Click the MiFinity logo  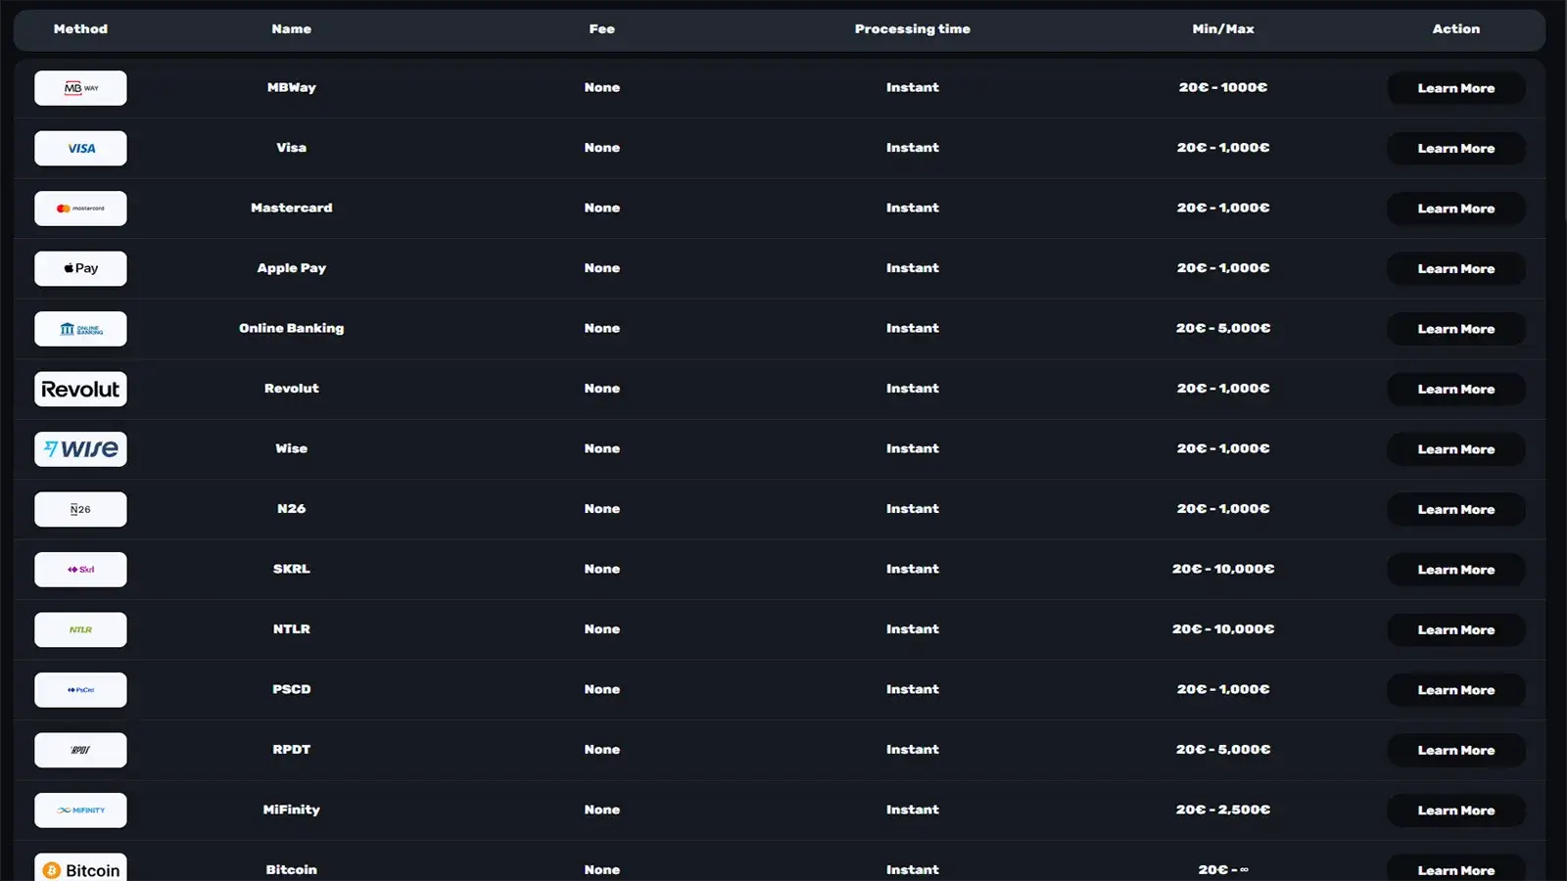pyautogui.click(x=80, y=811)
